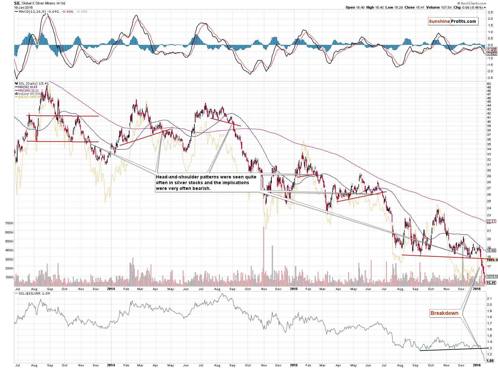498x368 pixels.
Task: Select the SIL ticker symbol in the title
Action: point(17,3)
